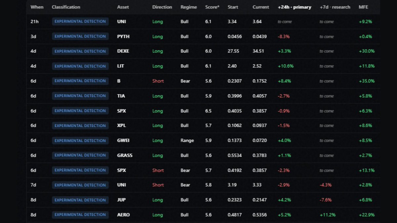The height and width of the screenshot is (223, 397).
Task: Click the +24h · primary column header
Action: (294, 7)
